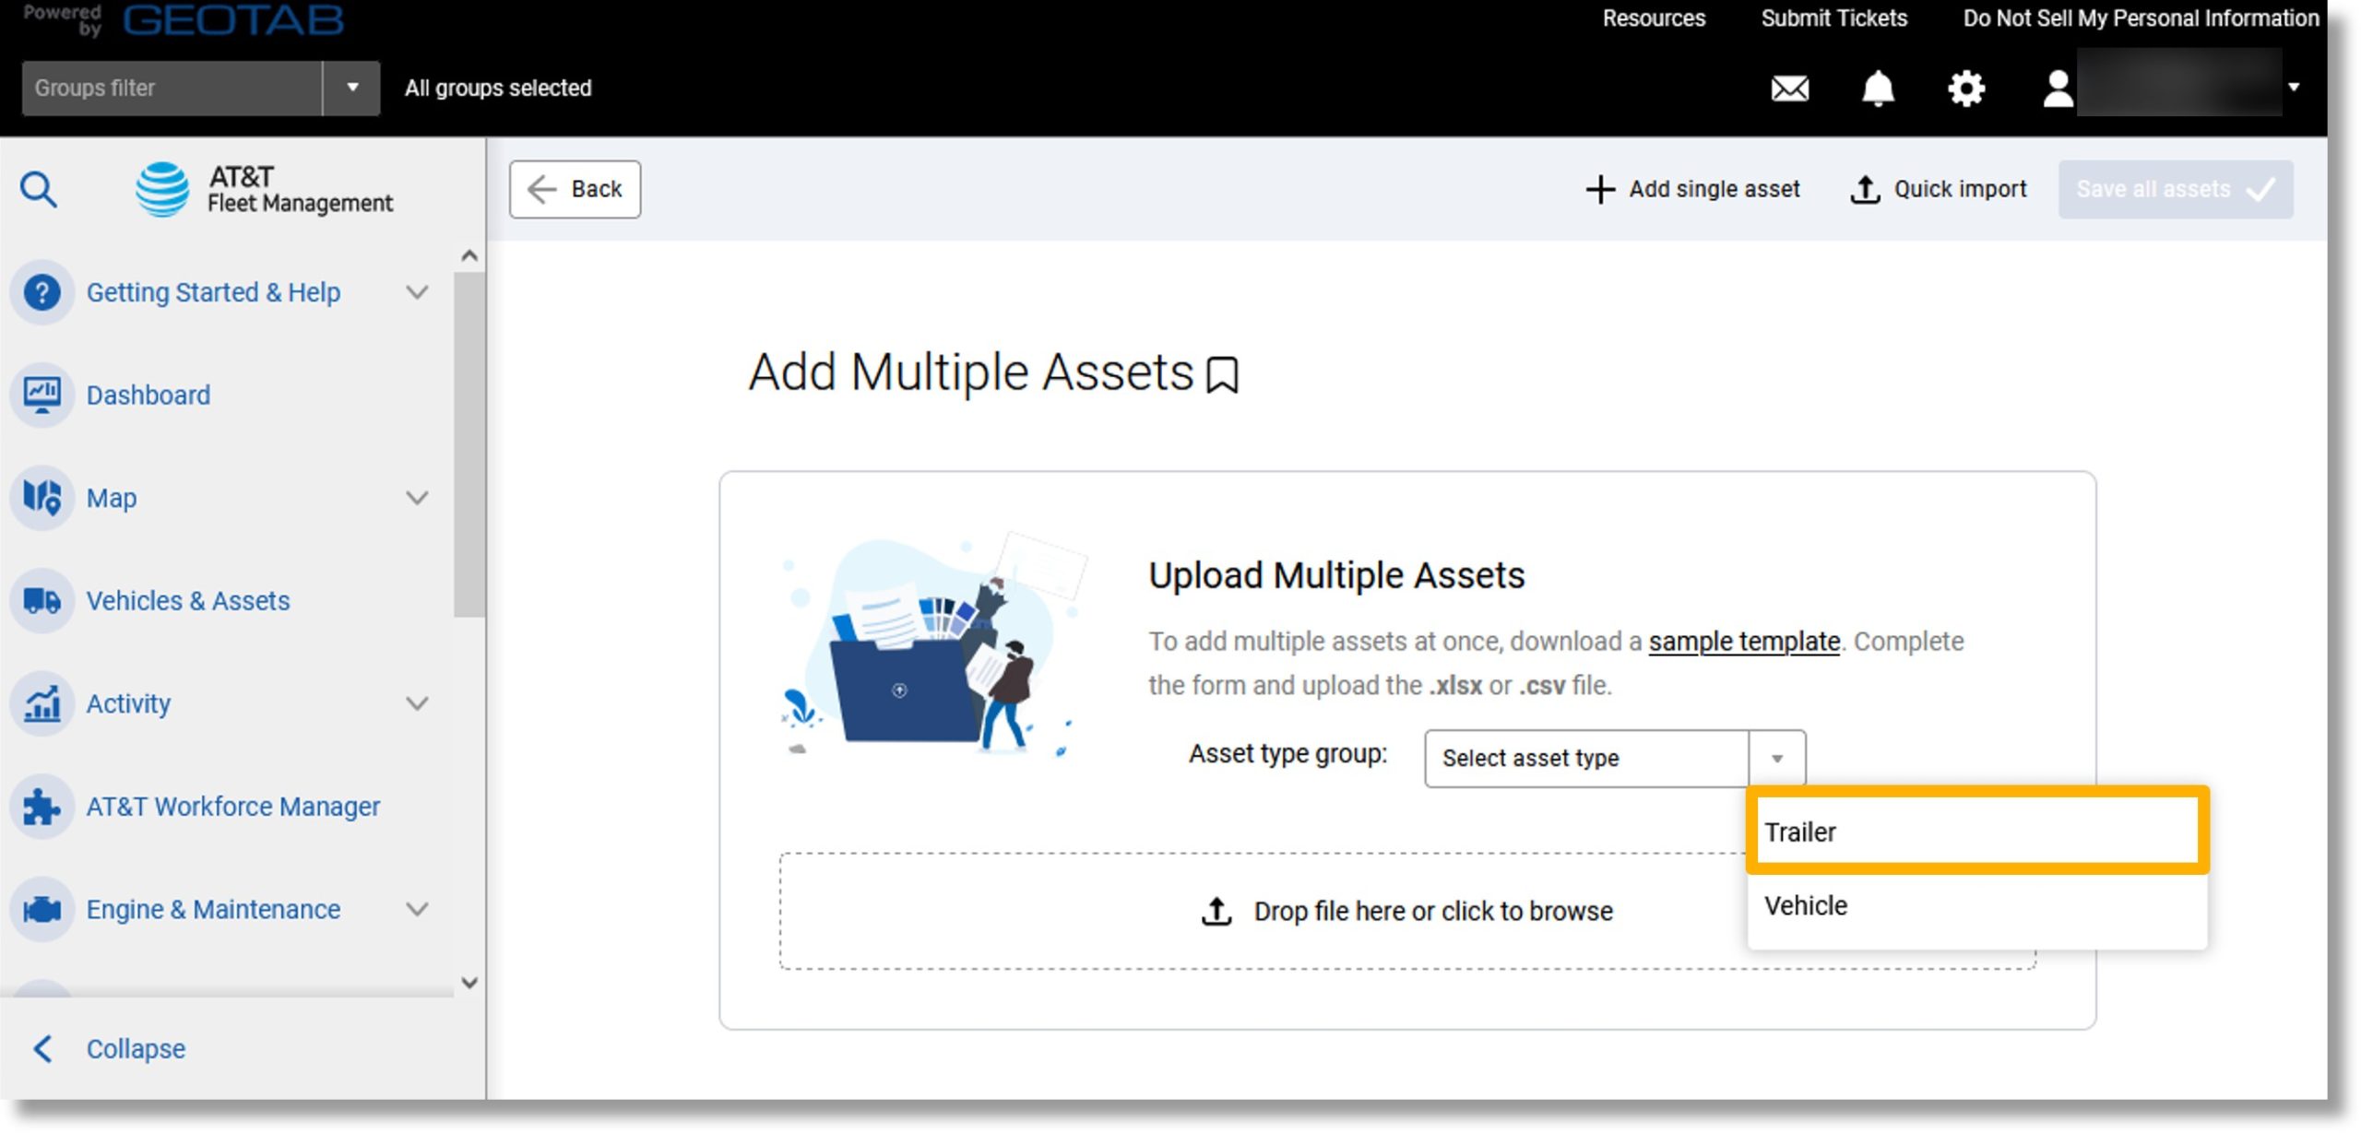The width and height of the screenshot is (2361, 1133).
Task: Click the Map sidebar icon
Action: [x=41, y=498]
